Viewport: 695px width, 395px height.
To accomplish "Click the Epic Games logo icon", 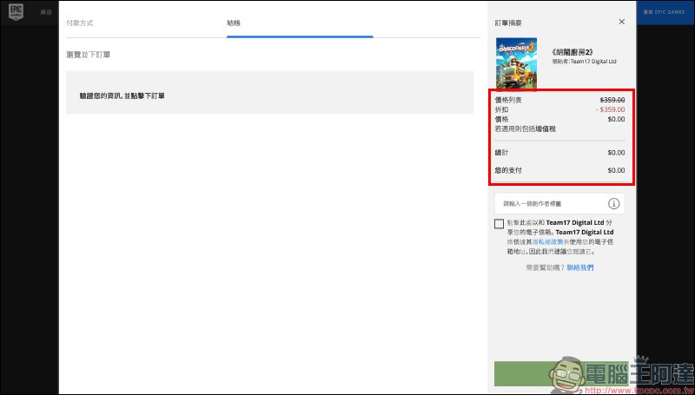I will point(15,14).
